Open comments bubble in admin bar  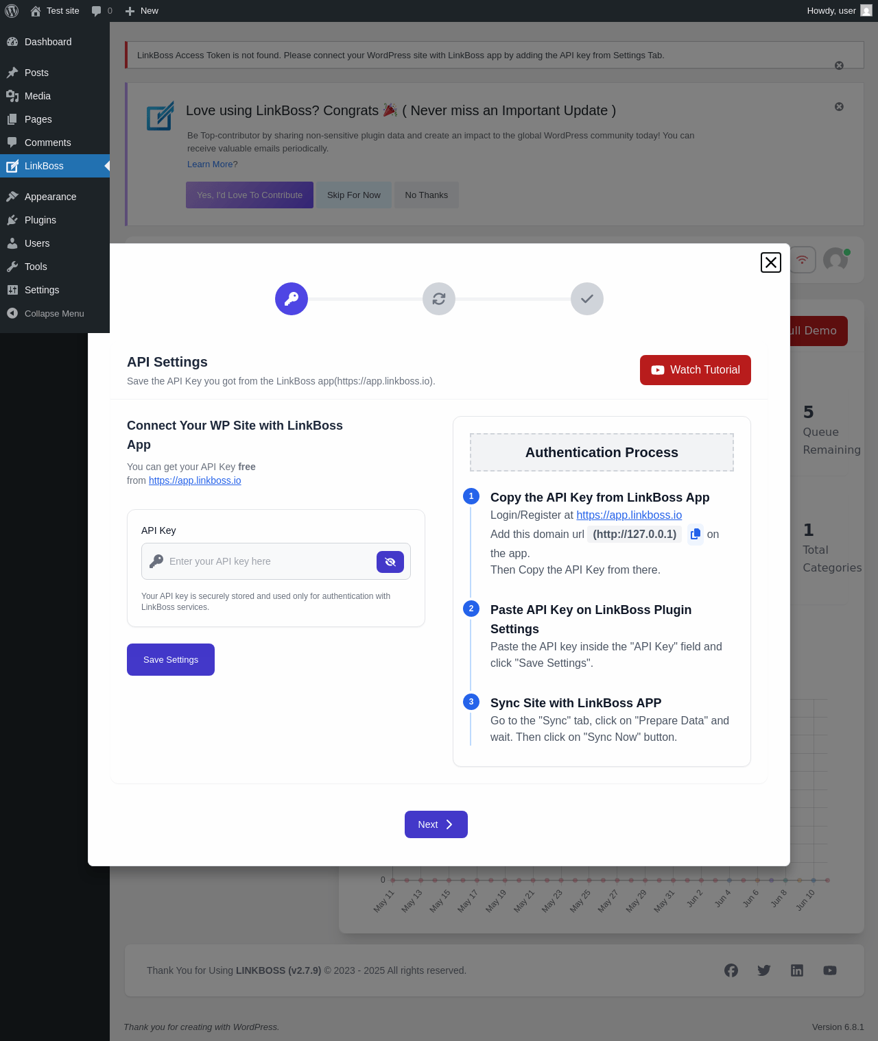click(102, 11)
